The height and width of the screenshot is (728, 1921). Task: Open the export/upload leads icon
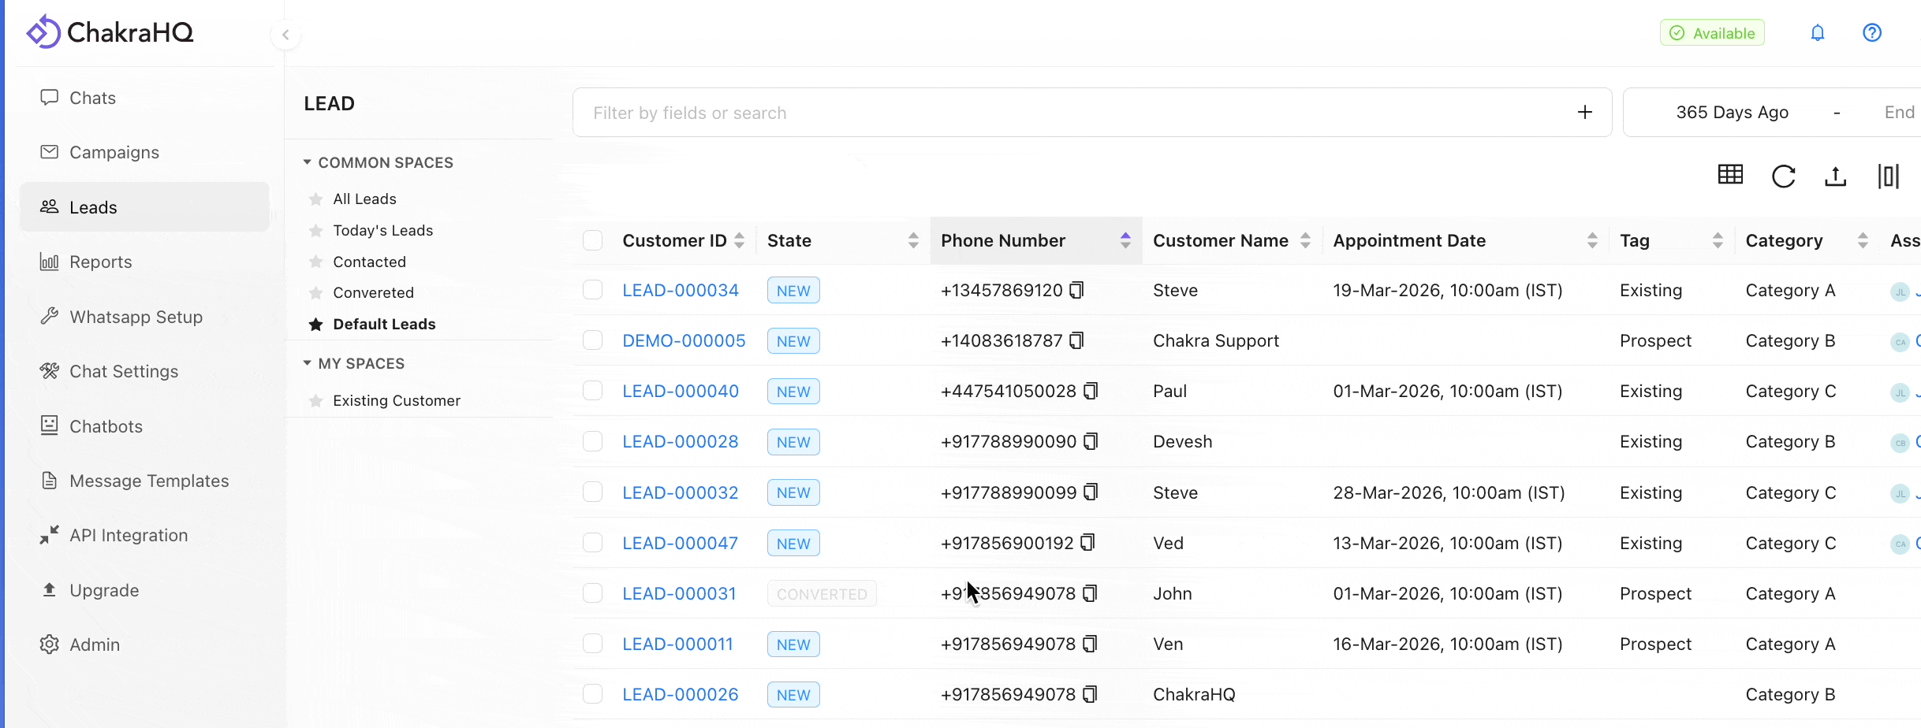tap(1836, 176)
